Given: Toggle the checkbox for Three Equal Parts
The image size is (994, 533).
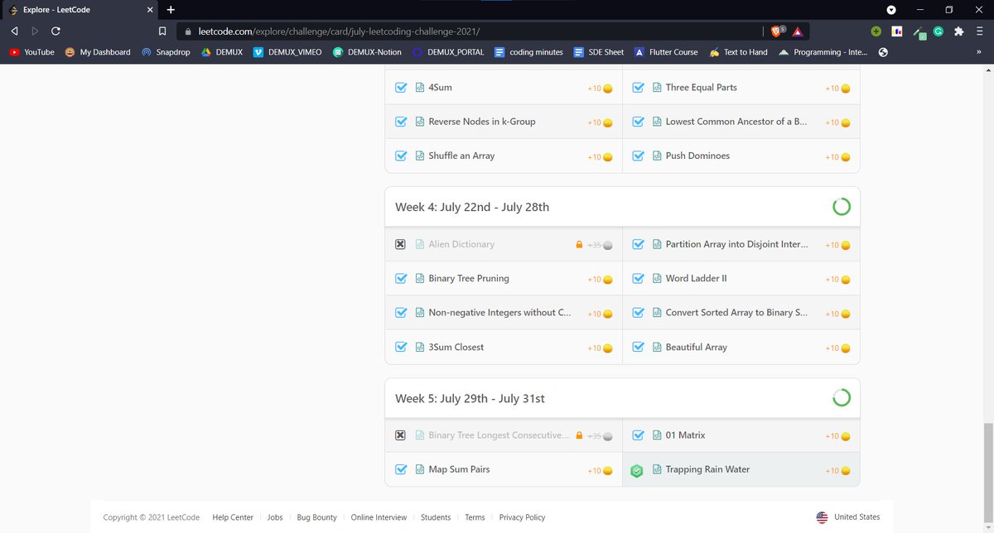Looking at the screenshot, I should [638, 87].
